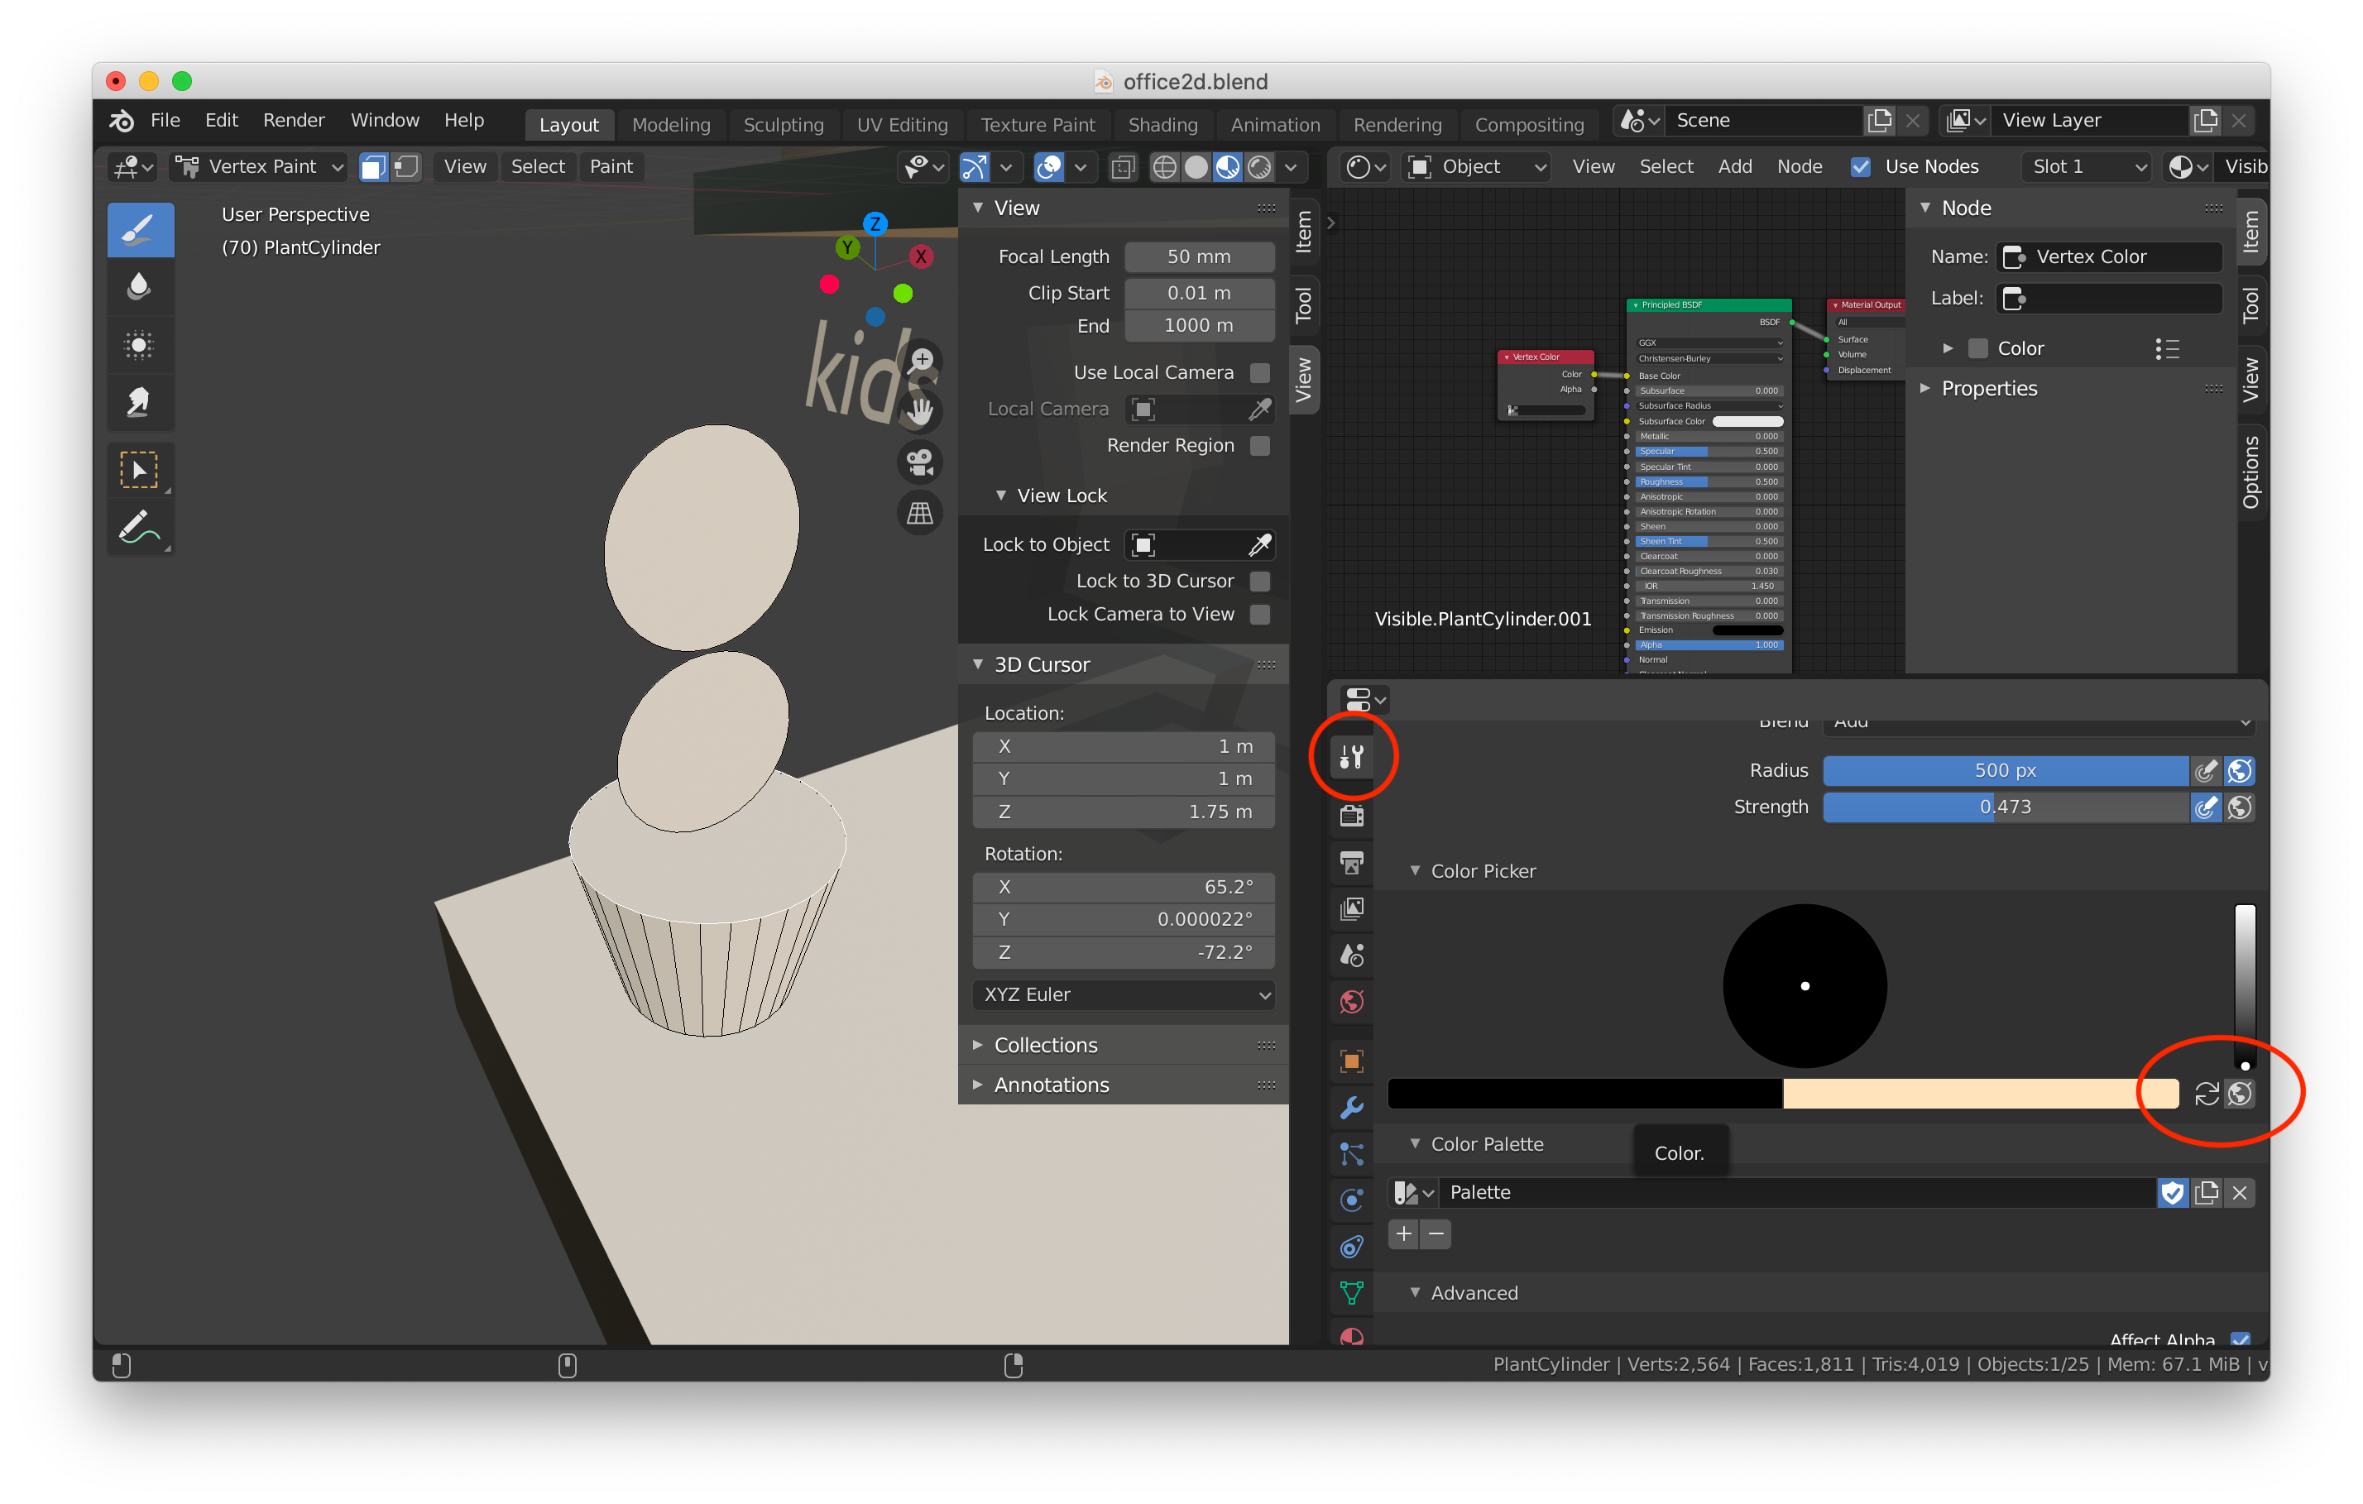Switch to the Shading workspace tab
This screenshot has width=2363, height=1504.
tap(1162, 125)
